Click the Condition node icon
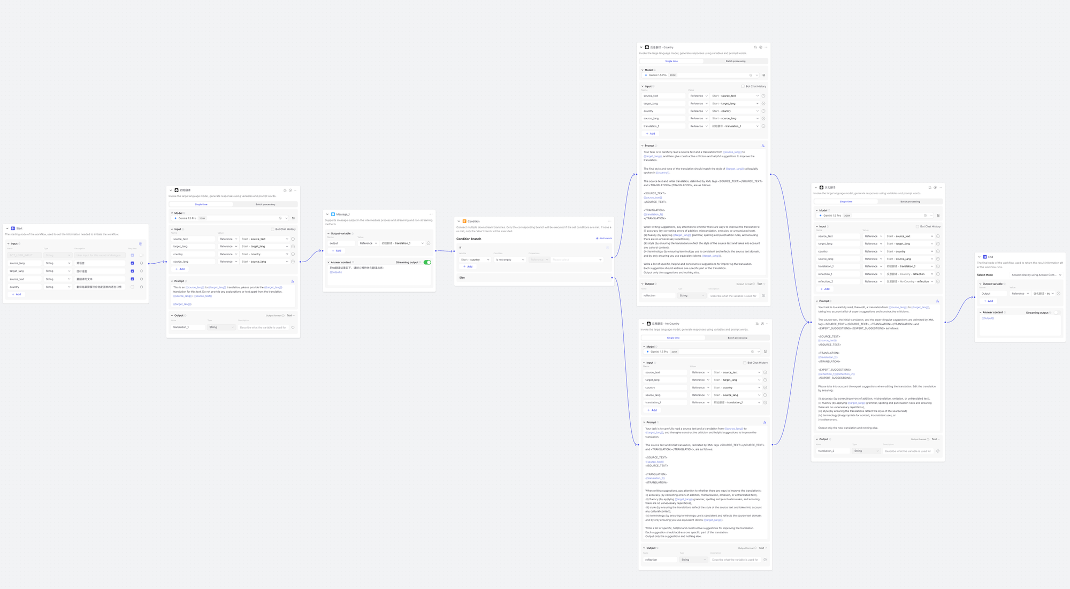 point(464,221)
